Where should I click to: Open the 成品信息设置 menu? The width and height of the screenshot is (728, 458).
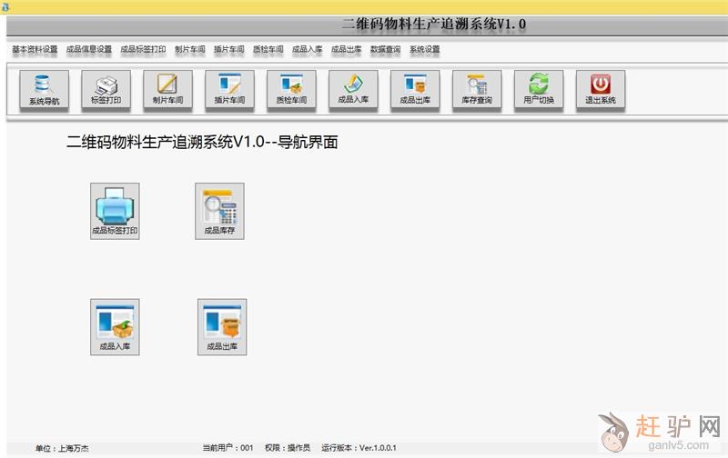tap(89, 50)
